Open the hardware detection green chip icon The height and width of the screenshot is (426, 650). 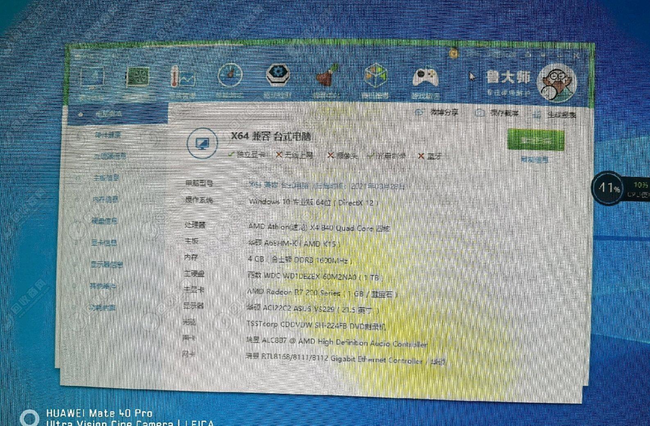(137, 77)
